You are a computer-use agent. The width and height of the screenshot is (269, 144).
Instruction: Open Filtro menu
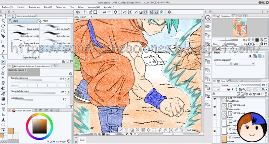pos(81,7)
